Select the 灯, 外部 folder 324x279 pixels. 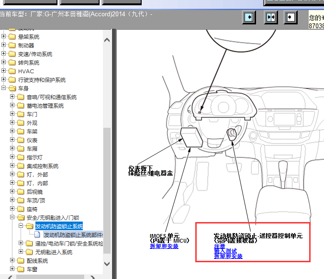[x=37, y=175]
